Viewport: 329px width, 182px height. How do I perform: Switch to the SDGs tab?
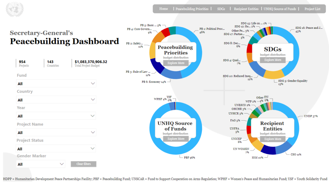[x=221, y=9]
